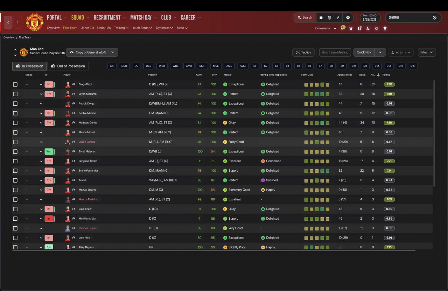Open the bookmark icon in top toolbar
Screen dimensions: 448x291
[321, 17]
